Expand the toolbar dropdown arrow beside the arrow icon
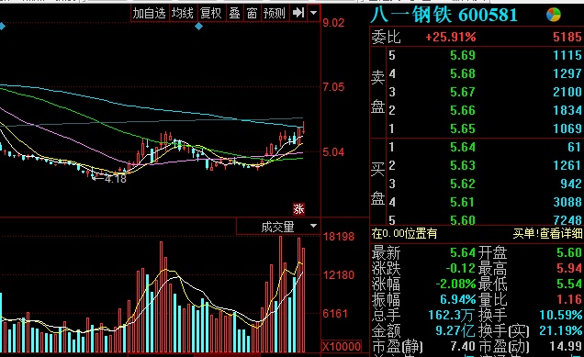The image size is (584, 357). click(314, 13)
